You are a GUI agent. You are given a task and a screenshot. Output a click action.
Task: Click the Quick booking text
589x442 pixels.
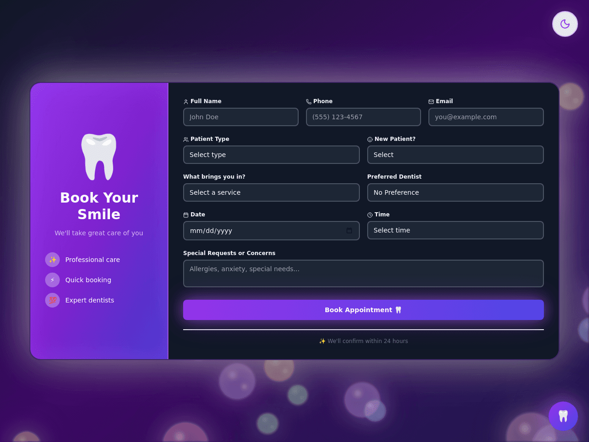88,280
